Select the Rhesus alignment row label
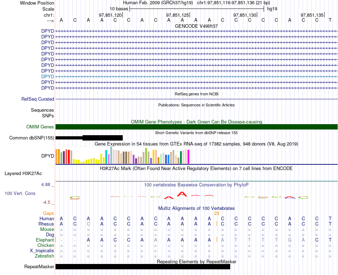Image resolution: width=338 pixels, height=275 pixels. tap(46, 224)
